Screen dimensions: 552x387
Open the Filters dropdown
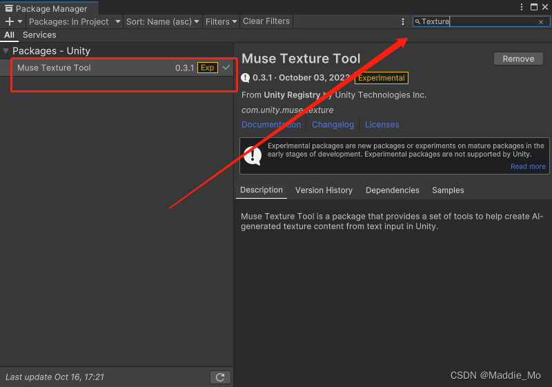pos(221,22)
